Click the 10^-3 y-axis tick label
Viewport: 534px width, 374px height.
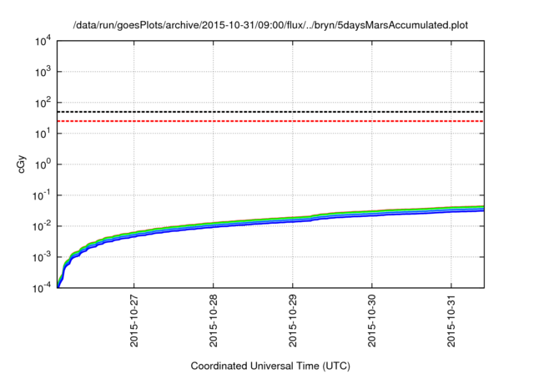tap(42, 257)
